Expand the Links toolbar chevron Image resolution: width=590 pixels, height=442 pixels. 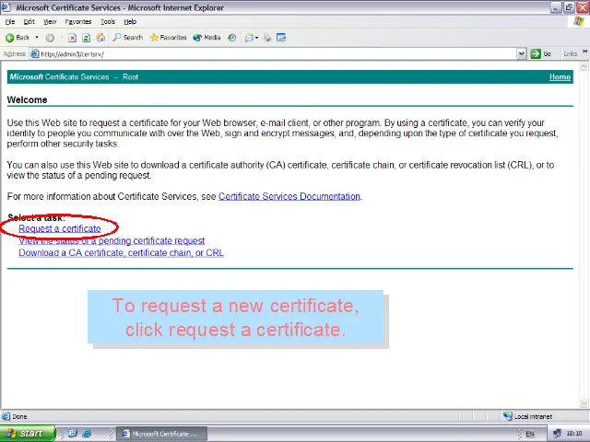pos(584,52)
